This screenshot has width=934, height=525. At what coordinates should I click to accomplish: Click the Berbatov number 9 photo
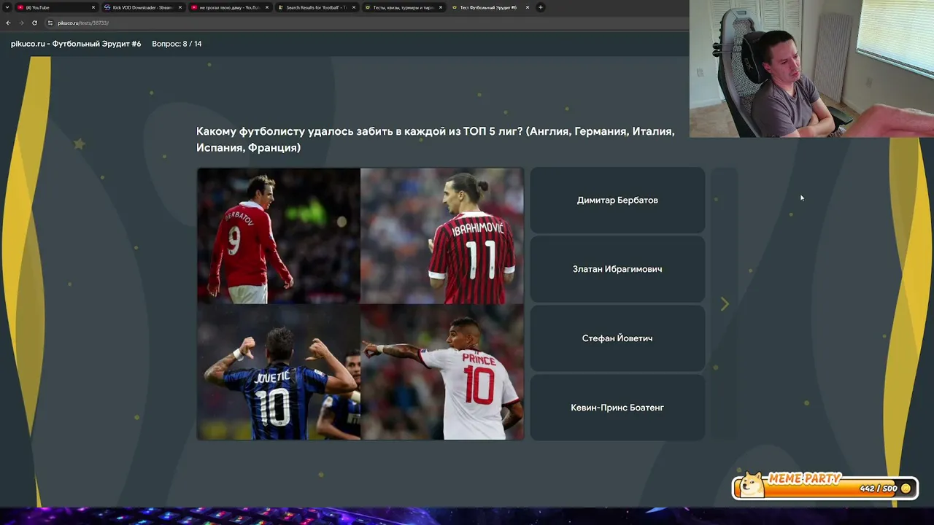tap(279, 236)
